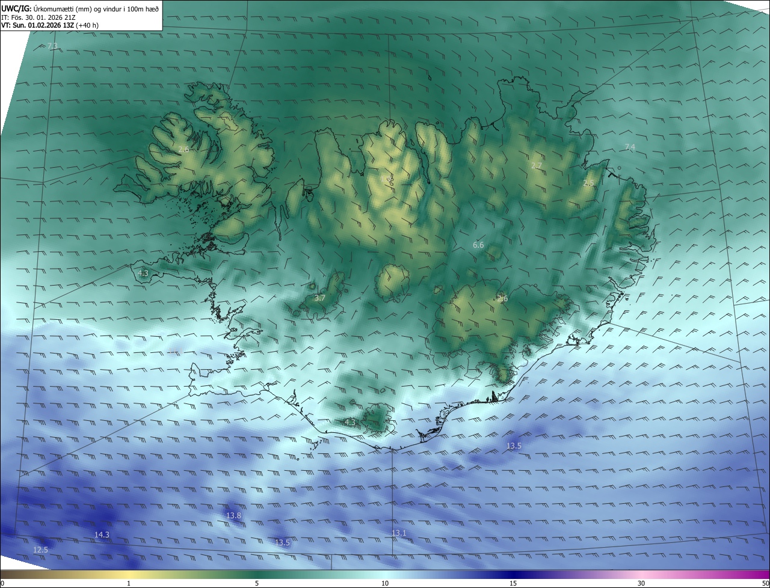Screen dimensions: 770x588
Task: Click the 13.1 value label over the sea
Action: 399,533
